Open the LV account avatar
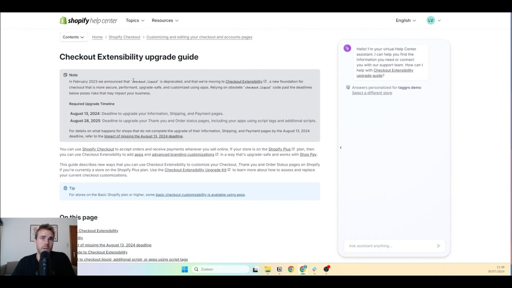 (x=431, y=20)
